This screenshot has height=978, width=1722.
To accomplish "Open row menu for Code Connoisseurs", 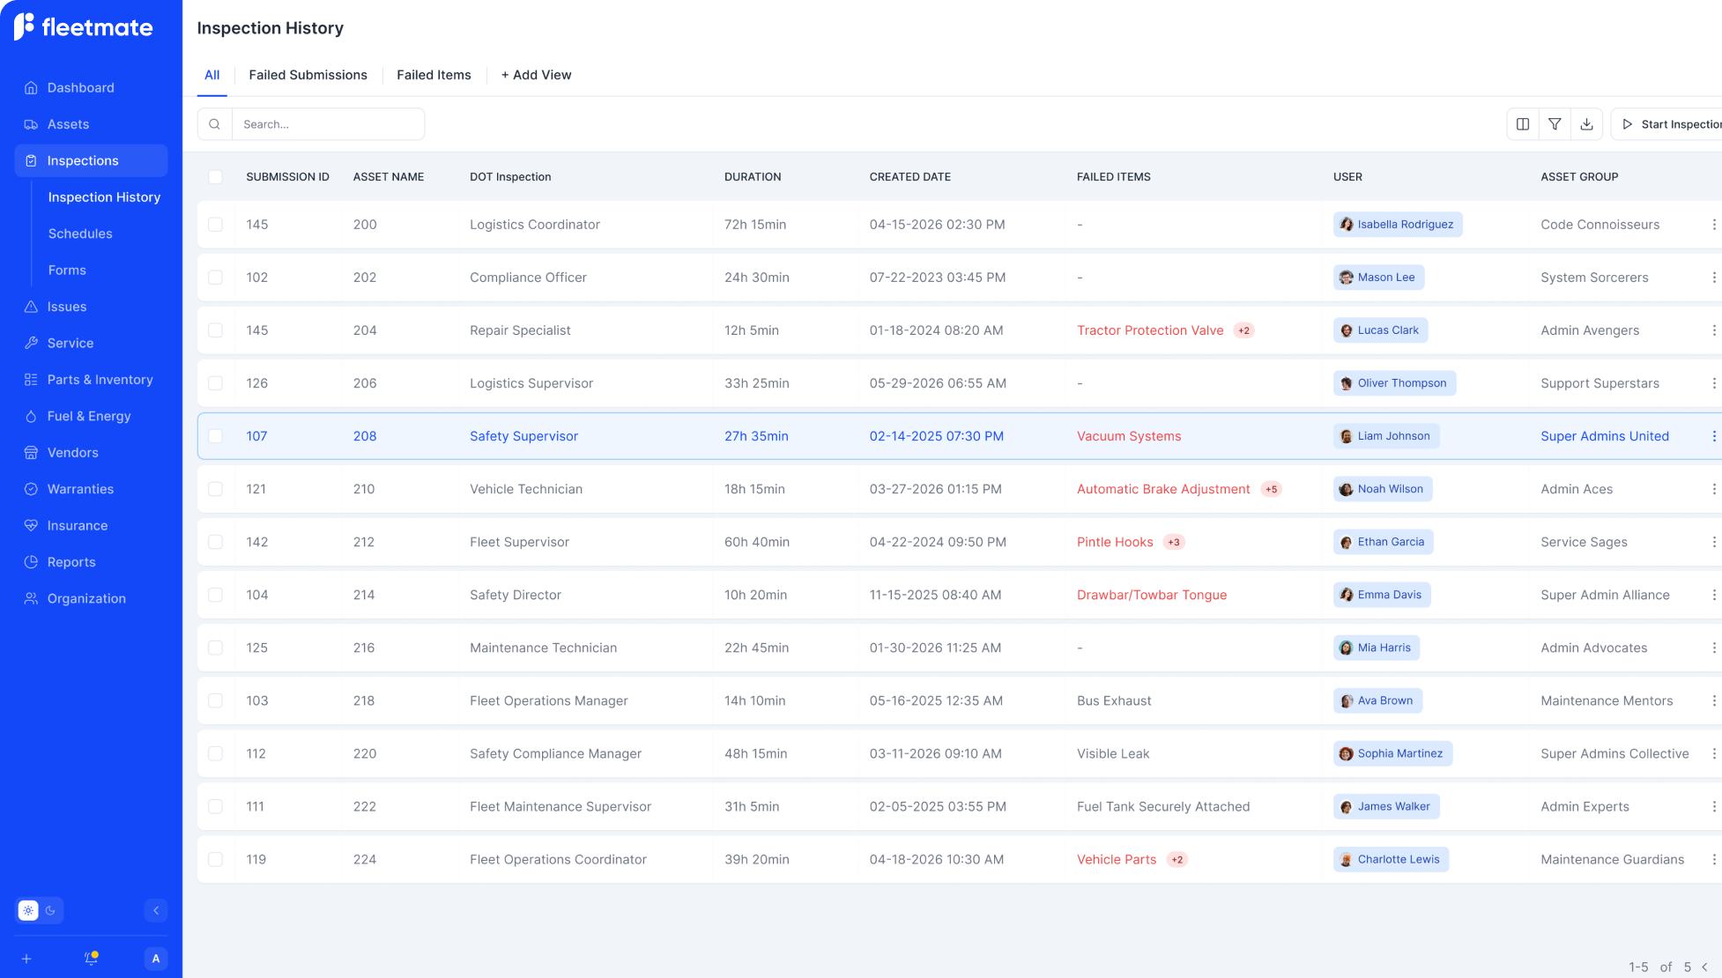I will click(1713, 225).
